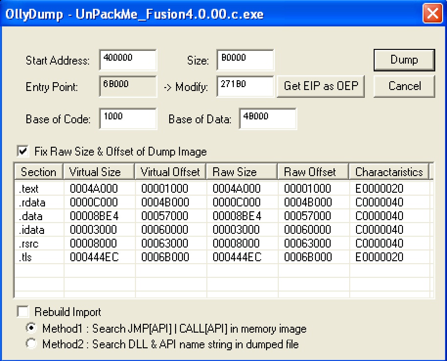Focus the Base of Code field
The height and width of the screenshot is (361, 447).
(128, 119)
